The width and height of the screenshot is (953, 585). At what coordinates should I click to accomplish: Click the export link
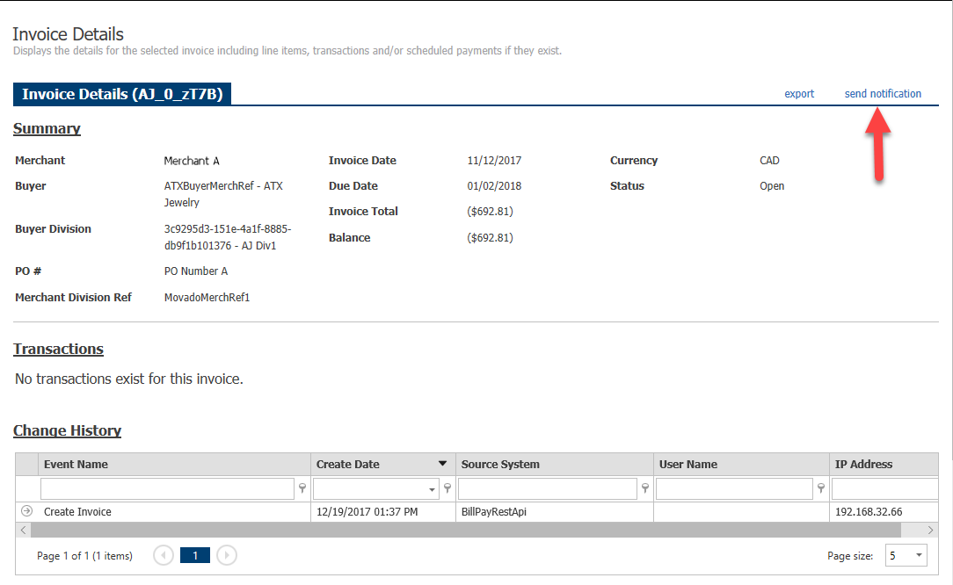click(x=799, y=94)
